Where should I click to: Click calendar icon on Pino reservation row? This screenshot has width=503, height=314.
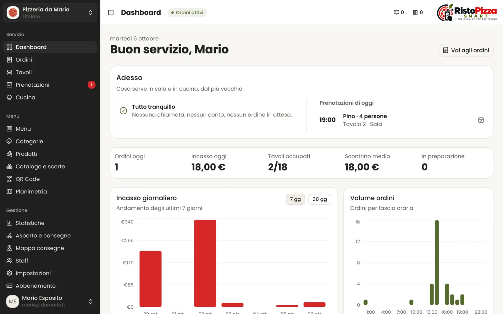point(481,120)
